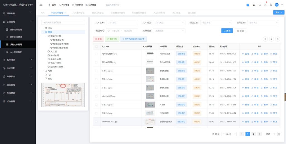Check the 下载 (16).png row checkbox
286x144 pixels.
point(96,105)
